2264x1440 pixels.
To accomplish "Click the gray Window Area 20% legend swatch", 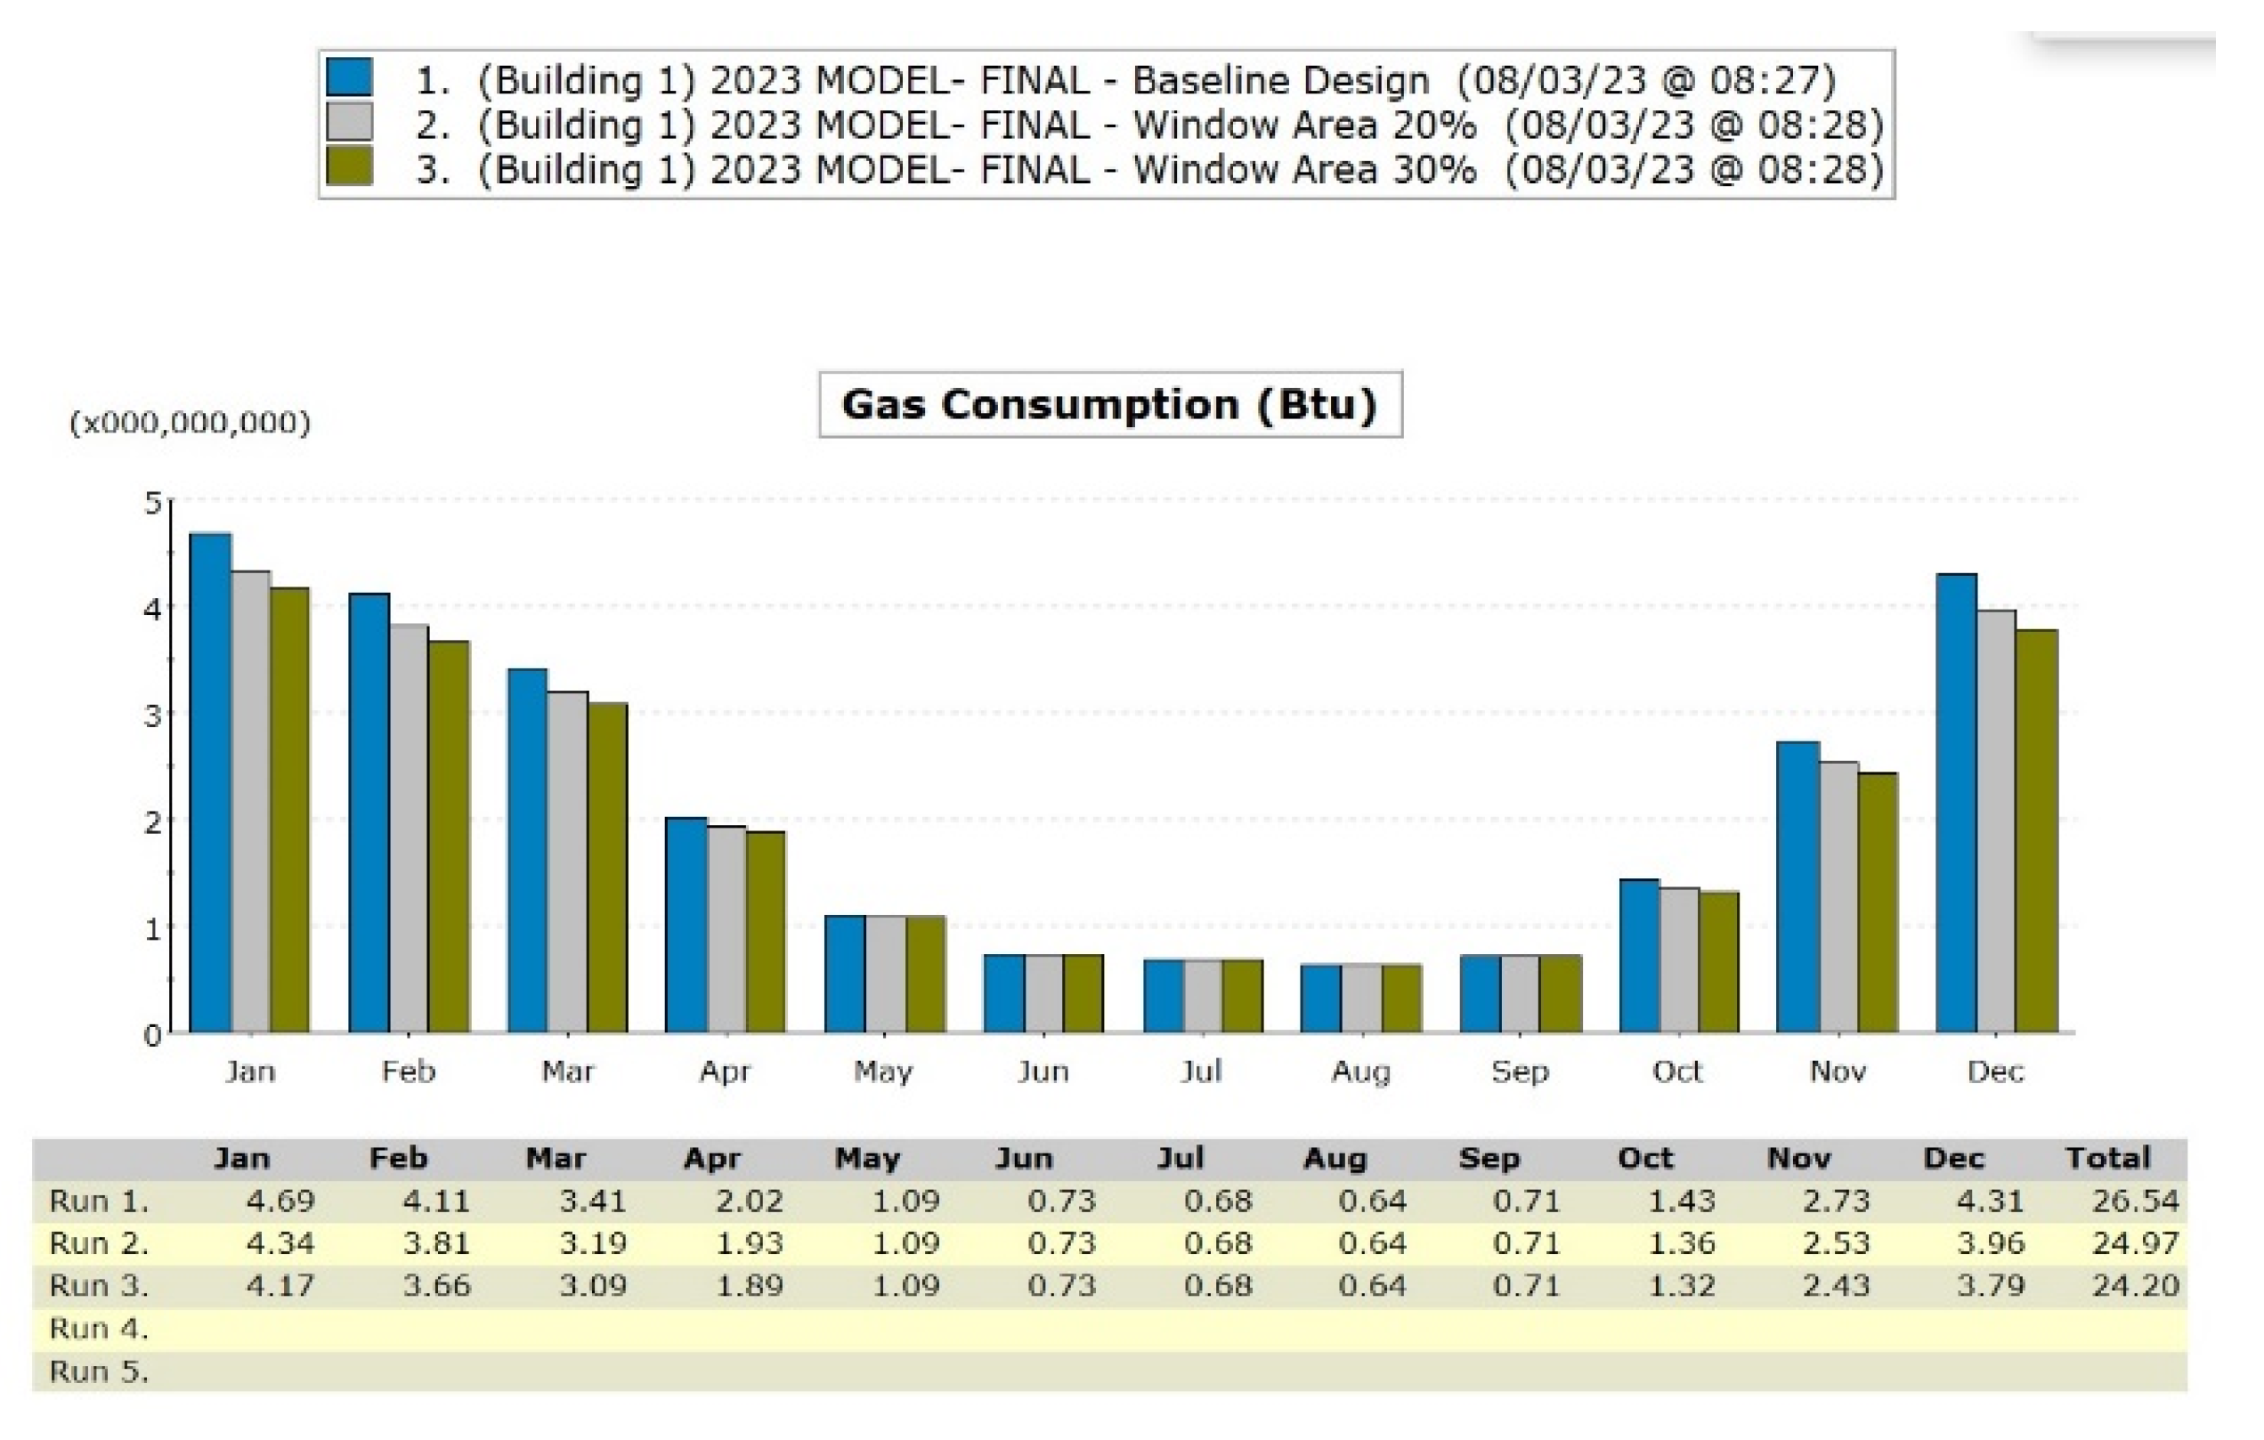I will pos(349,122).
